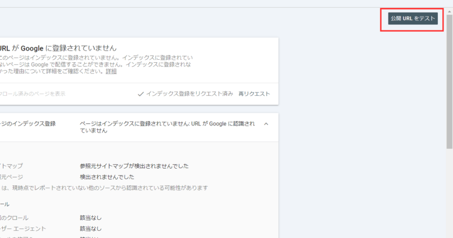Viewport: 453px width, 238px height.
Task: Click the 該当なし value beside 前回のクロール
Action: [x=91, y=218]
